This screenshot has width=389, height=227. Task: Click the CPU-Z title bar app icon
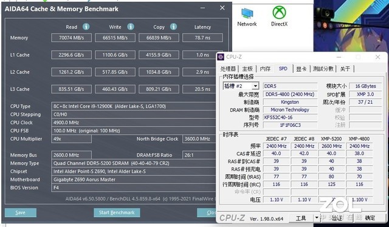(x=221, y=57)
